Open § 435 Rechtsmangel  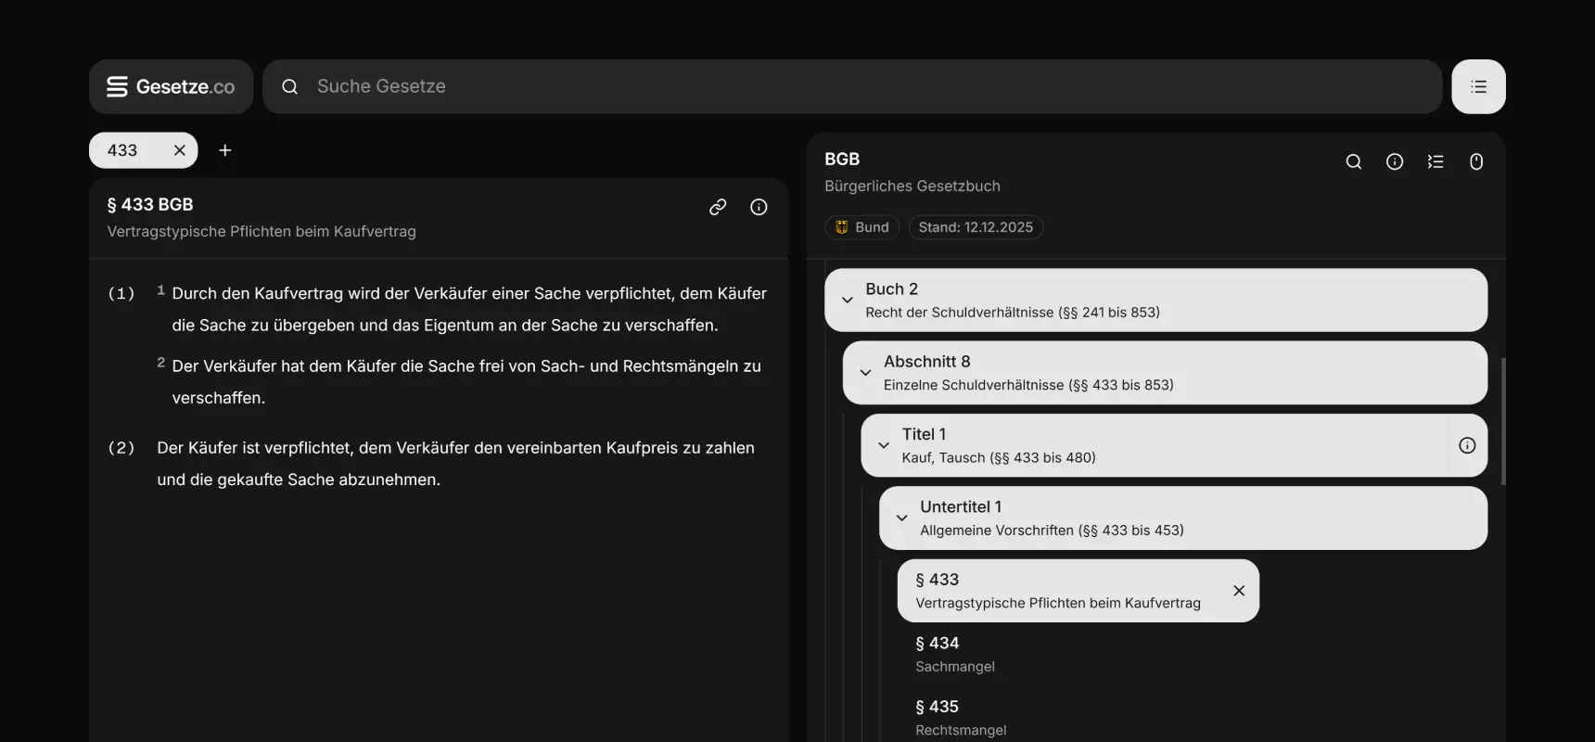click(x=960, y=717)
